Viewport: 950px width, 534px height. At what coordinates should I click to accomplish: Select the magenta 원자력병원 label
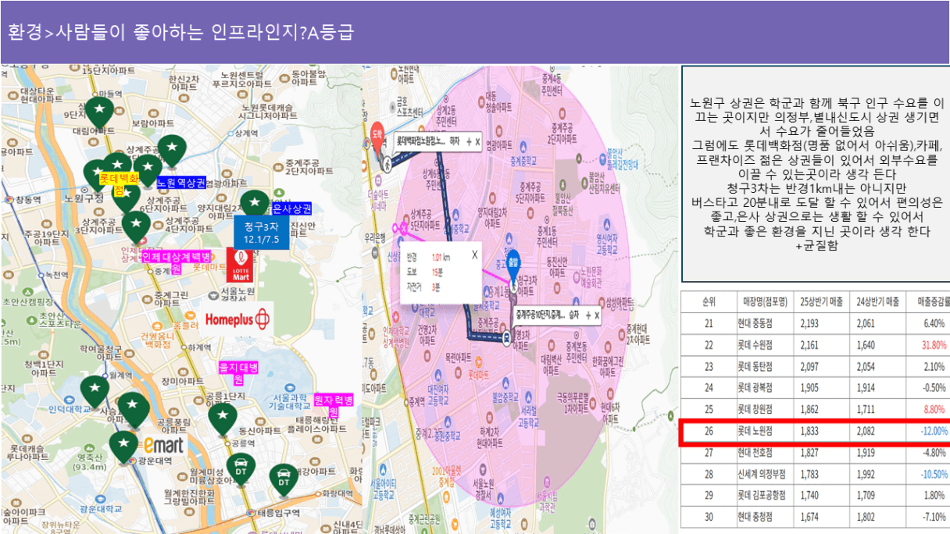point(334,405)
